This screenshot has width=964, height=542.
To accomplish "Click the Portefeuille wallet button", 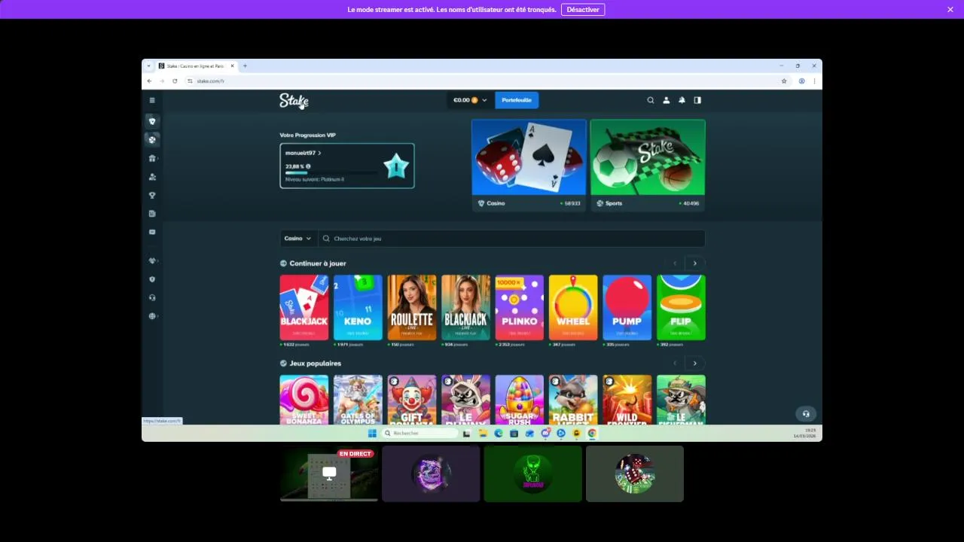I will [x=517, y=100].
